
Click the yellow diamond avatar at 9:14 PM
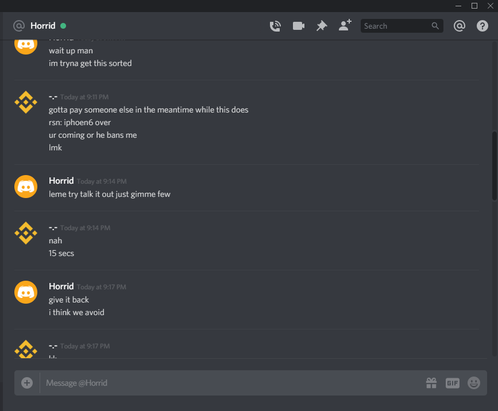[26, 233]
